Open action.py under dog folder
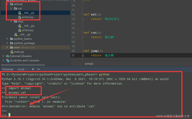The height and width of the screenshot is (119, 192). pyautogui.click(x=27, y=30)
